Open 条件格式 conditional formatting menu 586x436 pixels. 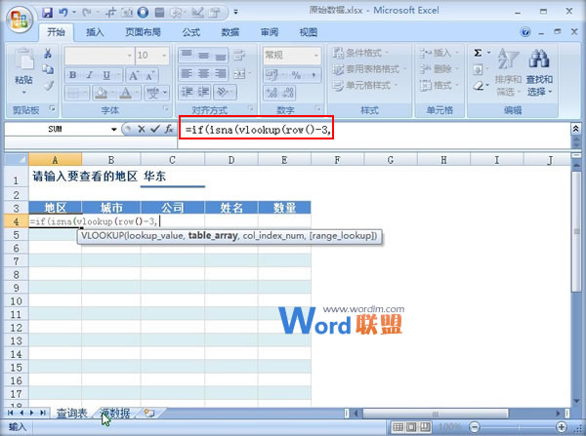pyautogui.click(x=361, y=53)
